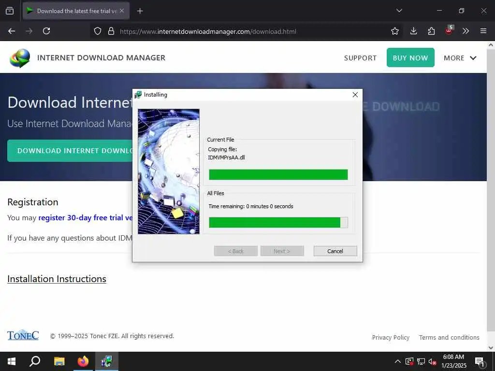Expand the MORE dropdown menu

tap(460, 58)
